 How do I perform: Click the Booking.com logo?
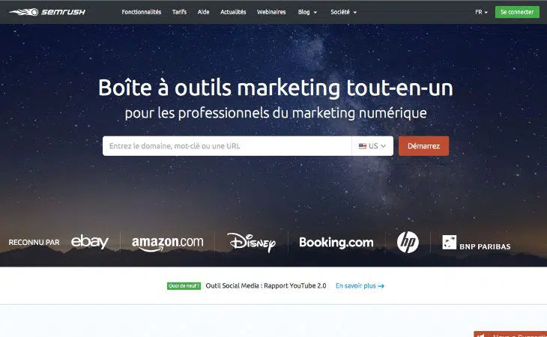[336, 242]
